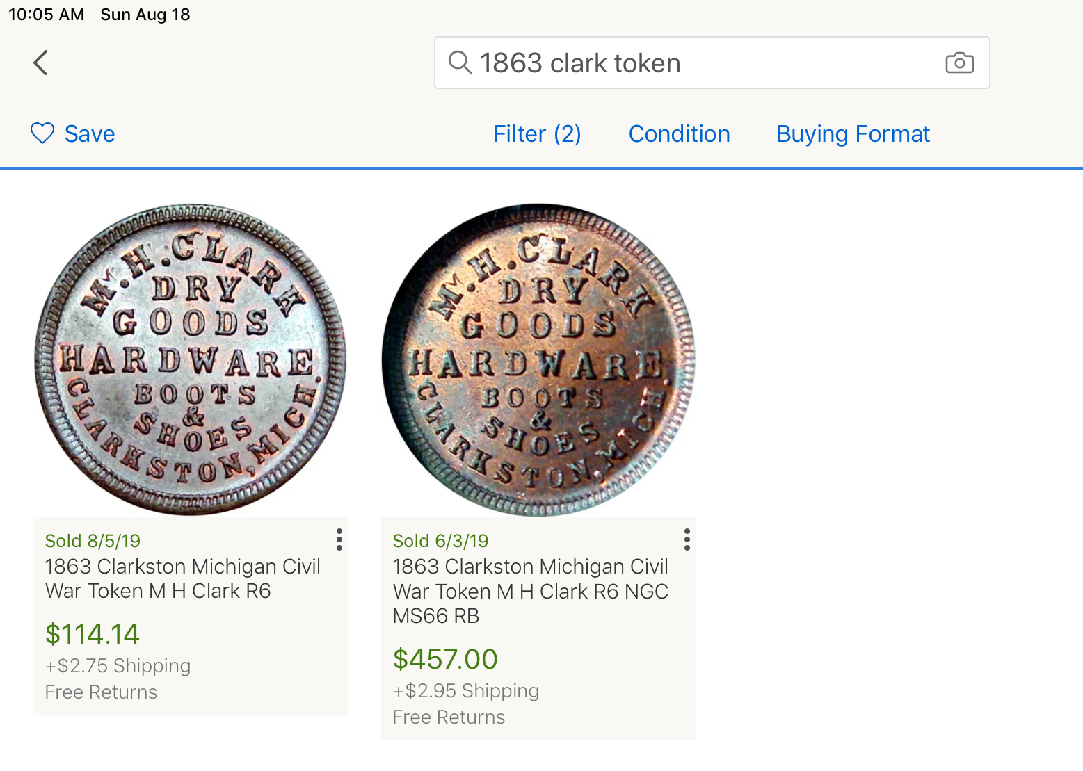Viewport: 1083px width, 771px height.
Task: Open the listing title sold 8/5/19
Action: pyautogui.click(x=182, y=578)
